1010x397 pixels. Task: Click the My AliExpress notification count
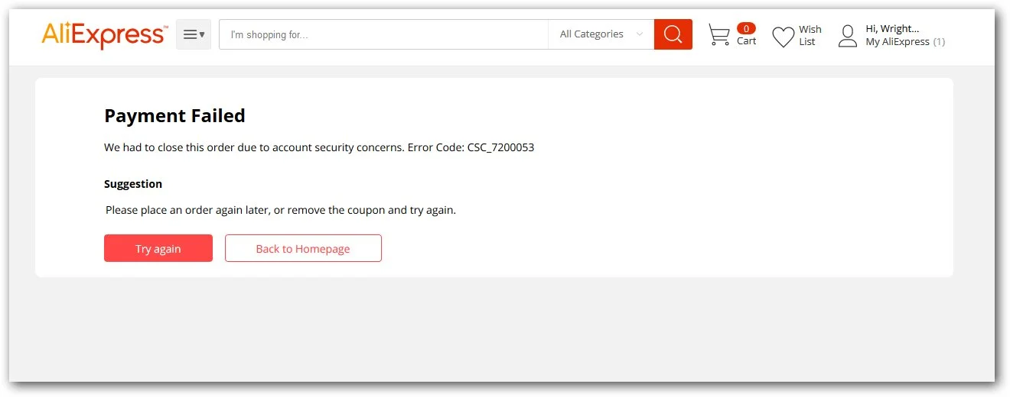[939, 42]
